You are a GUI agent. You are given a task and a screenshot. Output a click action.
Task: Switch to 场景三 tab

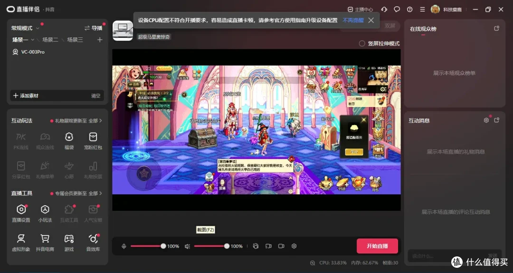(75, 40)
